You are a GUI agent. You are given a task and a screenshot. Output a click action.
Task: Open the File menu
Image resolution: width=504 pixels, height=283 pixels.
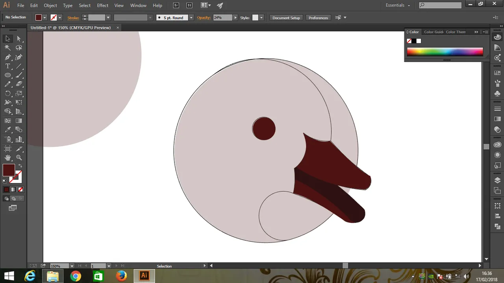click(x=21, y=6)
